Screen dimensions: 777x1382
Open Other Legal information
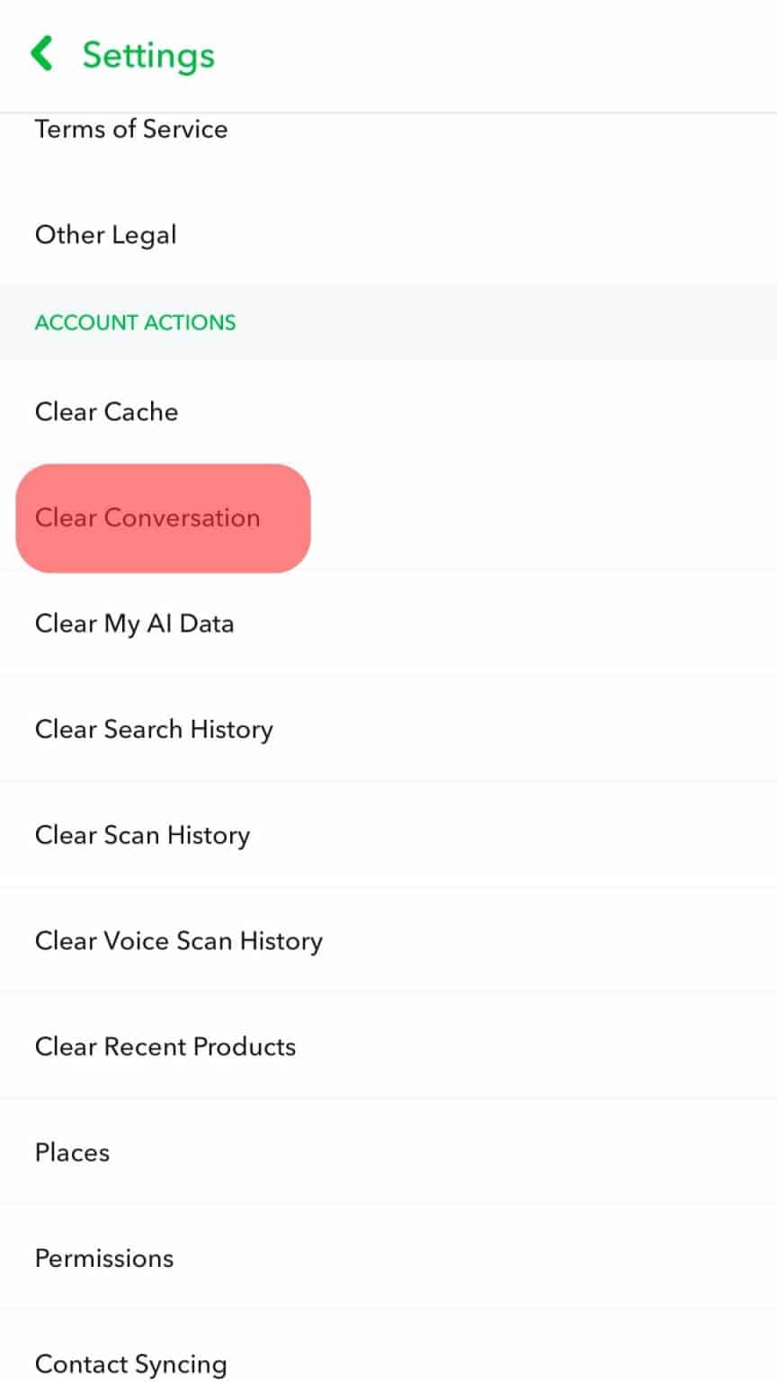(105, 235)
